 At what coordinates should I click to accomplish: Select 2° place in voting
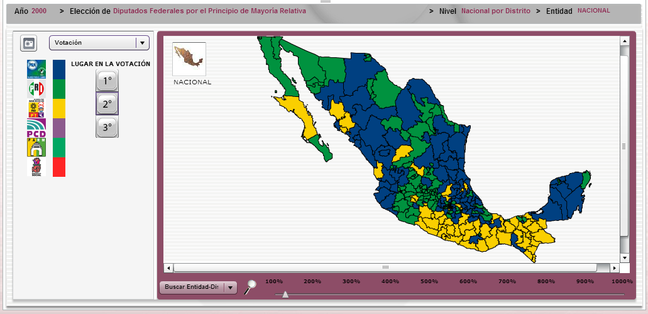(x=107, y=104)
